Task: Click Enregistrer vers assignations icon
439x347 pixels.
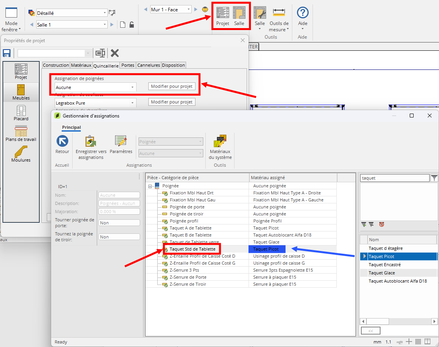Action: pyautogui.click(x=91, y=141)
